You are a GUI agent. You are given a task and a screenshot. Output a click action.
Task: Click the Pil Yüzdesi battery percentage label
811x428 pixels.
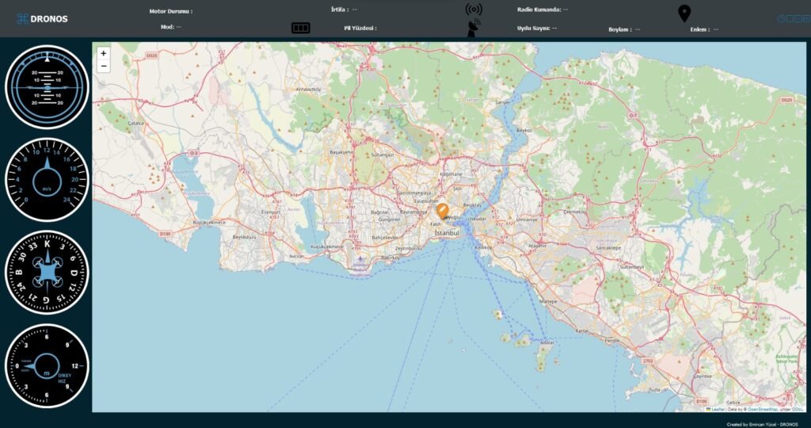[360, 28]
